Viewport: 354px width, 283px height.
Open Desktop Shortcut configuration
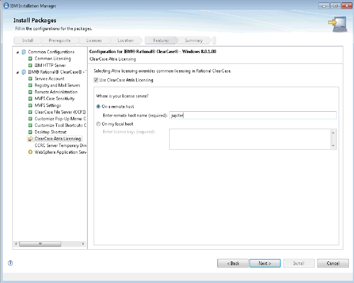(51, 132)
